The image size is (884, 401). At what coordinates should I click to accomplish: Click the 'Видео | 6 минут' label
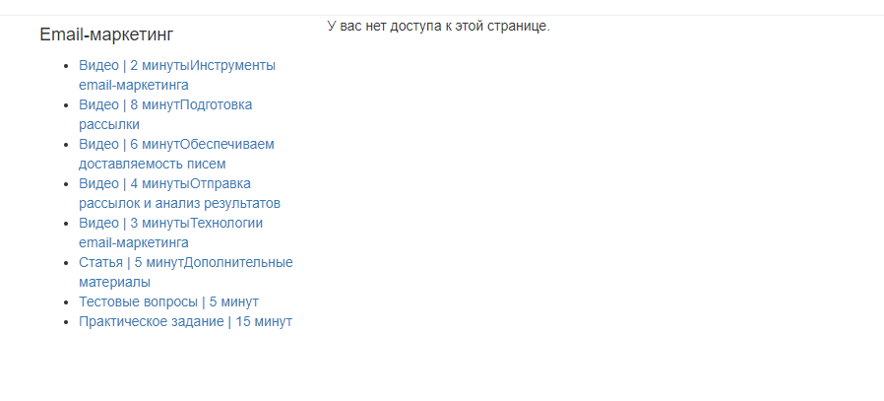click(x=129, y=145)
